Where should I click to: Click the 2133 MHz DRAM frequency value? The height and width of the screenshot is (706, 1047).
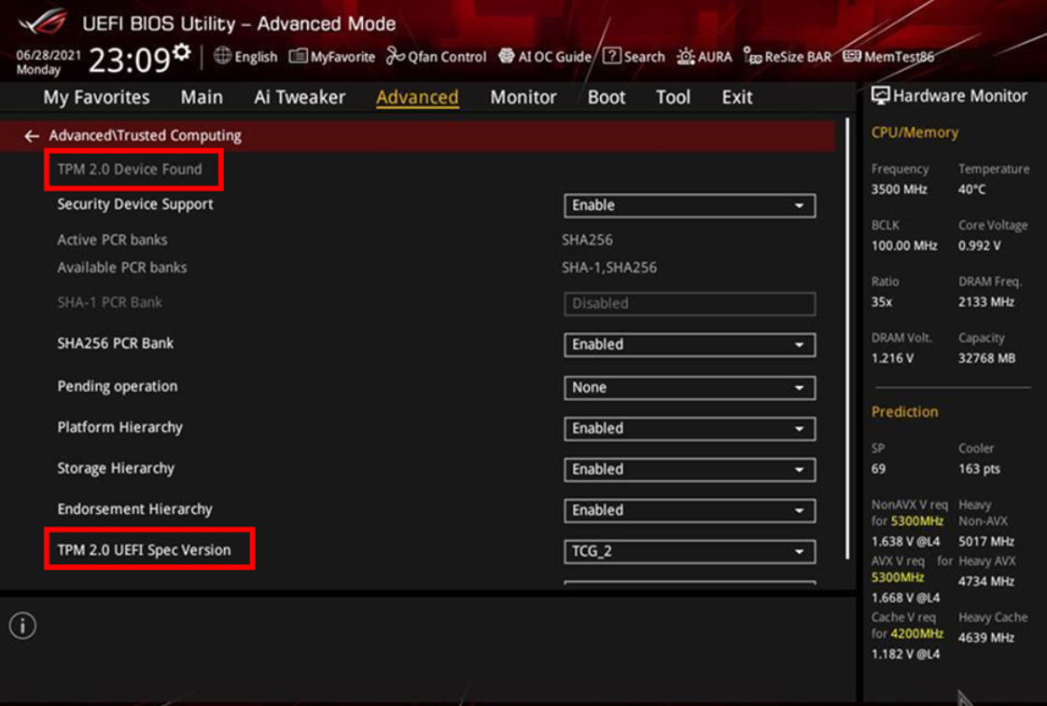(x=986, y=302)
